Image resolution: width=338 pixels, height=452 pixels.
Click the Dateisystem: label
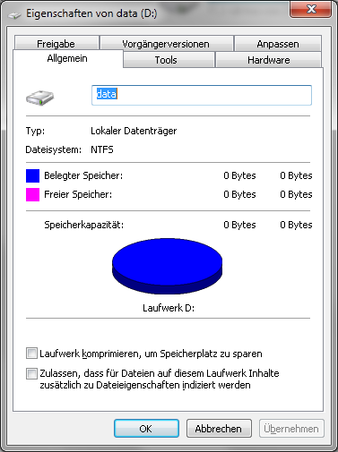54,149
